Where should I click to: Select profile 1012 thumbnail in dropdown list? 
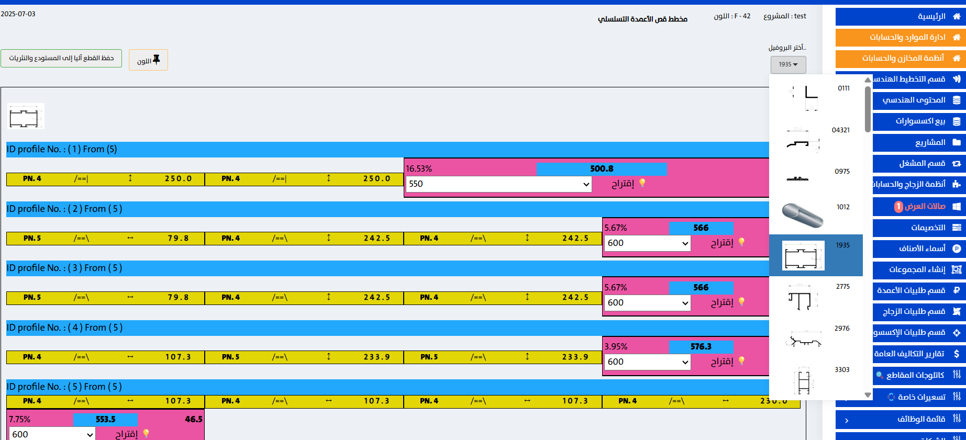[803, 215]
